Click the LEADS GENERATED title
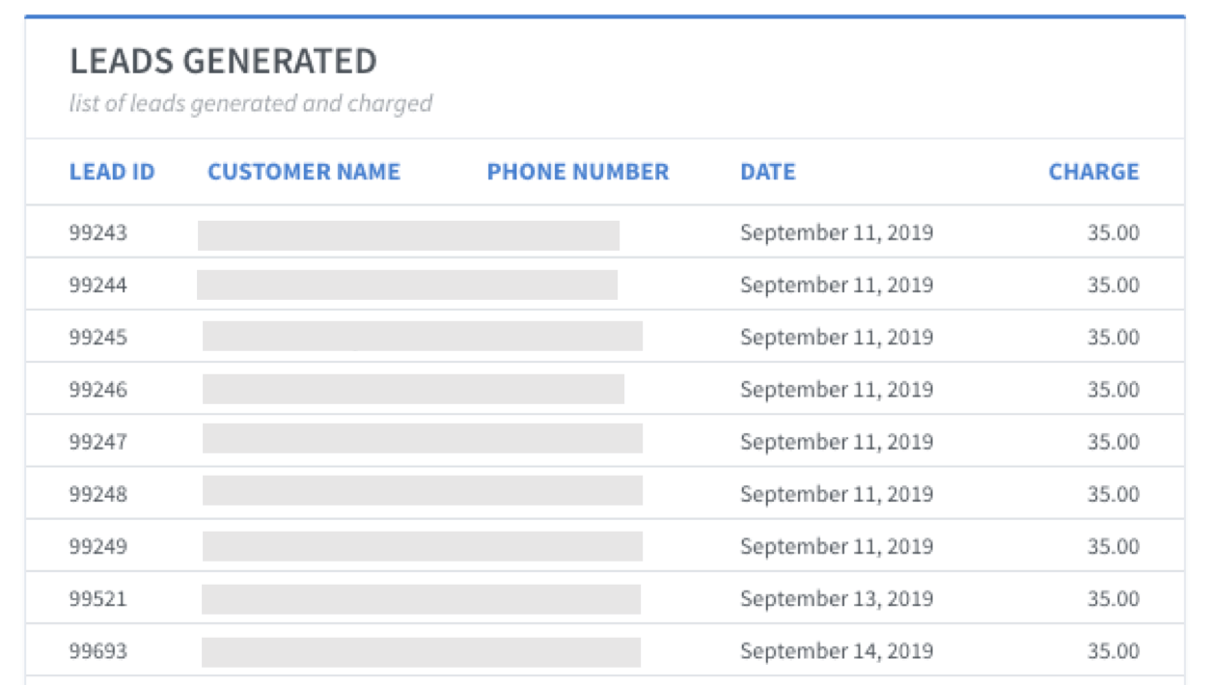This screenshot has width=1212, height=685. (x=223, y=62)
